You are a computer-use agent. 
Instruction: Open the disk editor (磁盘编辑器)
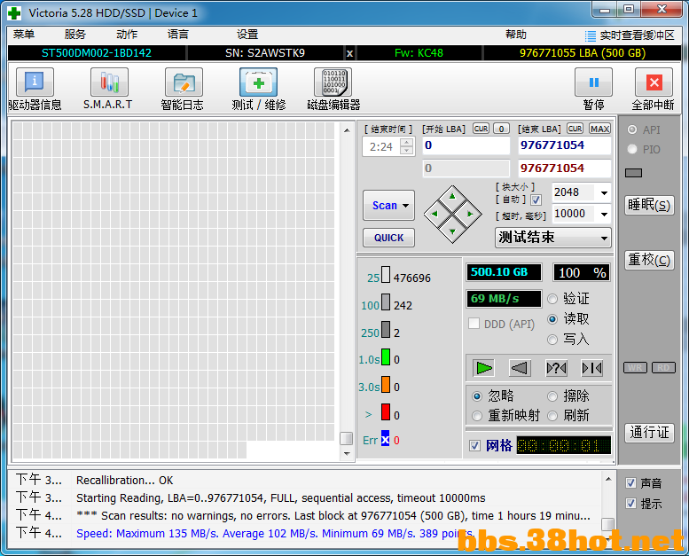[x=333, y=82]
